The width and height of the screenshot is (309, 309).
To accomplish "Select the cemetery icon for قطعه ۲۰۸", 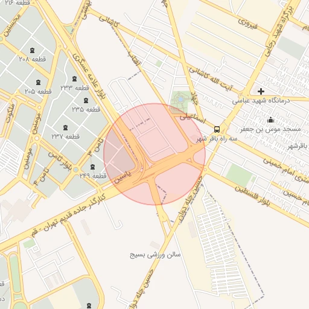I will [x=32, y=50].
